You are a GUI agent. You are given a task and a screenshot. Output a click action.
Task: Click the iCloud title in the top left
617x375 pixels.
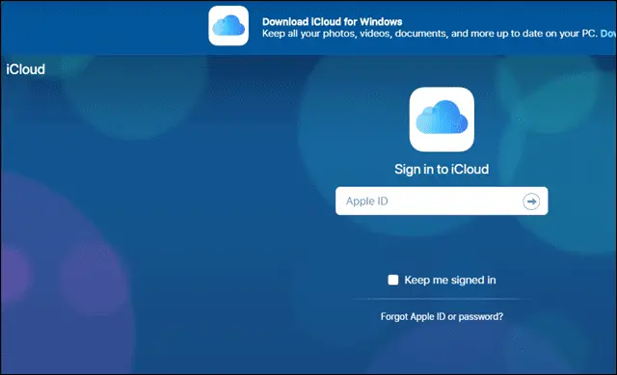pos(26,69)
